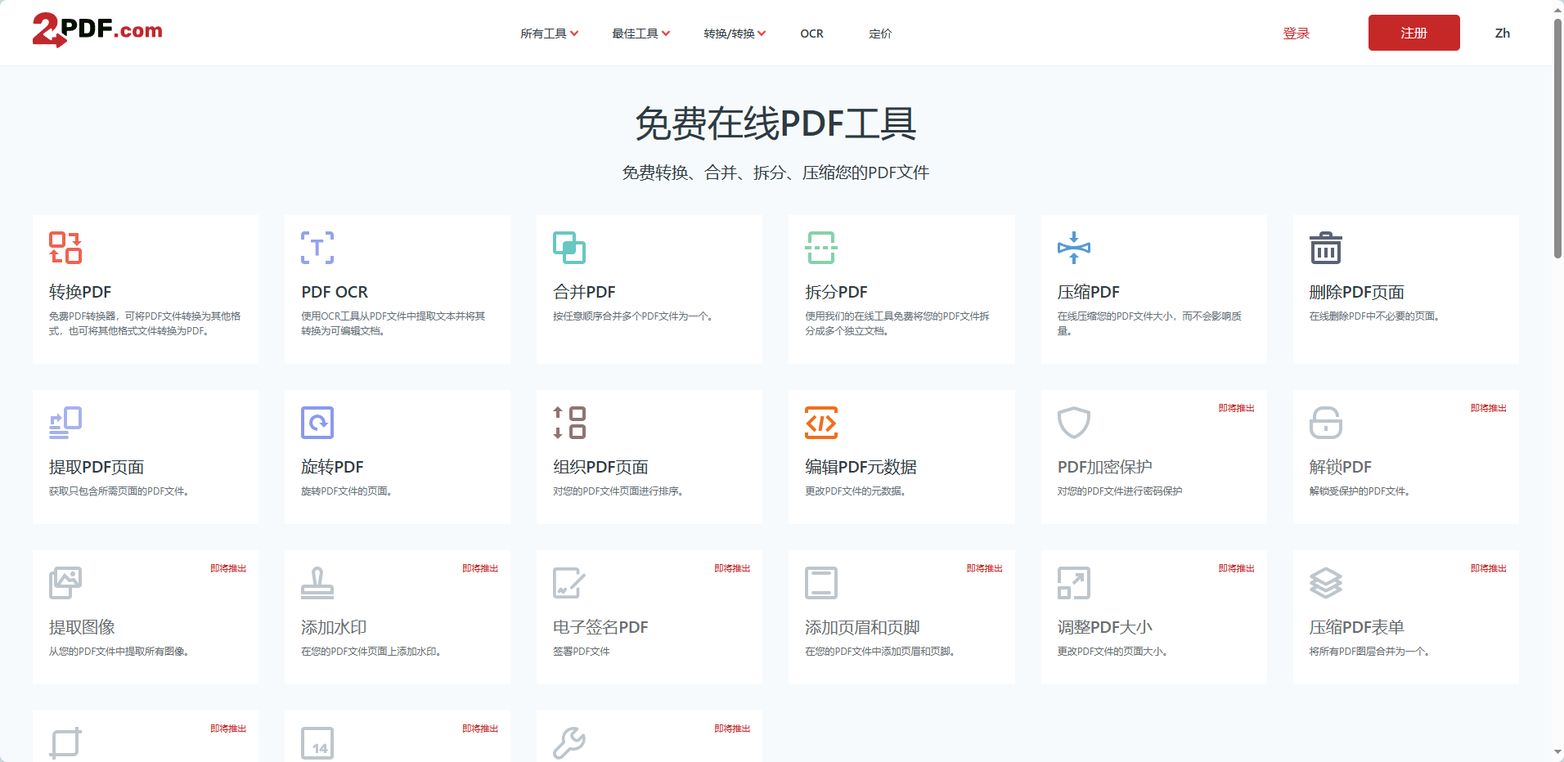Select the 转换PDF conversion tool icon
Screen dimensions: 1564x762
coord(65,247)
